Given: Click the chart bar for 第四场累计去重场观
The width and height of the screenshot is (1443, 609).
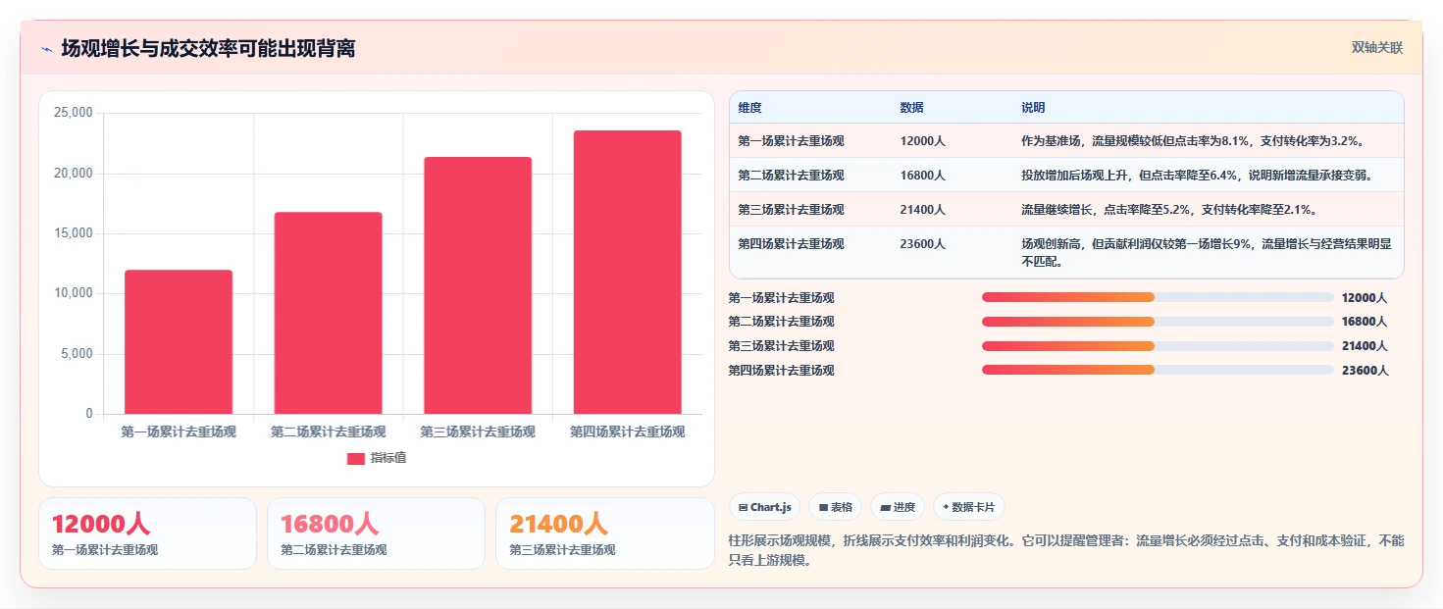Looking at the screenshot, I should click(x=628, y=273).
